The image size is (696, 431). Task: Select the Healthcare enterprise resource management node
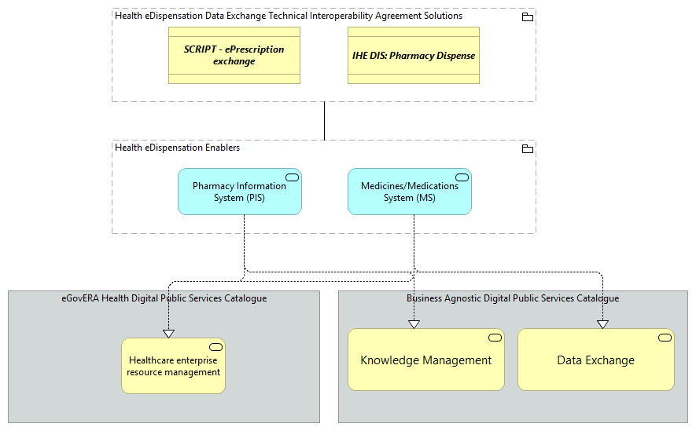tap(174, 366)
